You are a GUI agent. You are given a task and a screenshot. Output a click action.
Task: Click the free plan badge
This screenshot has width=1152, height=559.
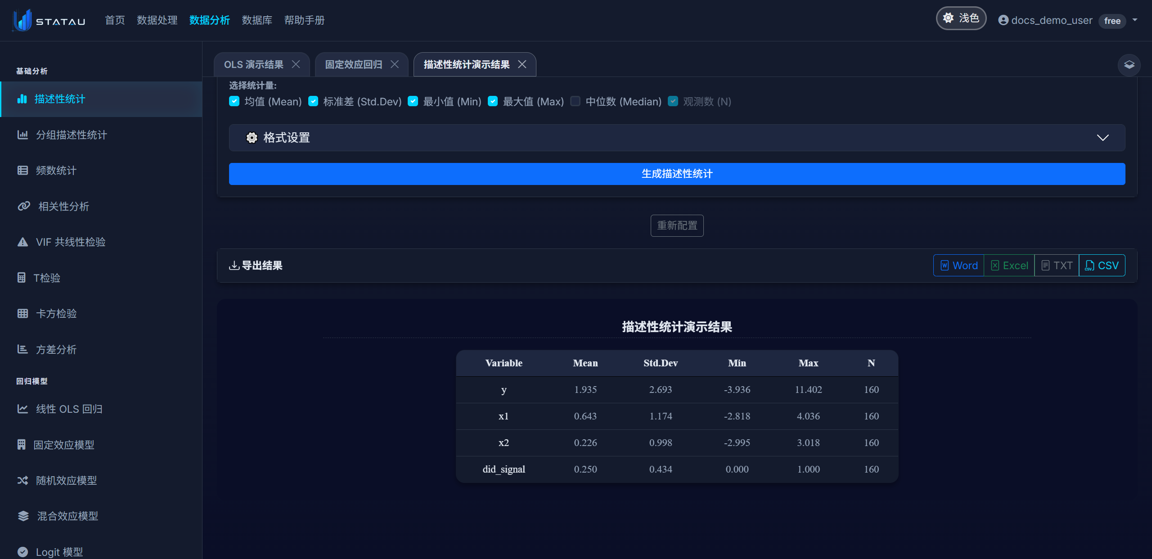click(x=1112, y=21)
